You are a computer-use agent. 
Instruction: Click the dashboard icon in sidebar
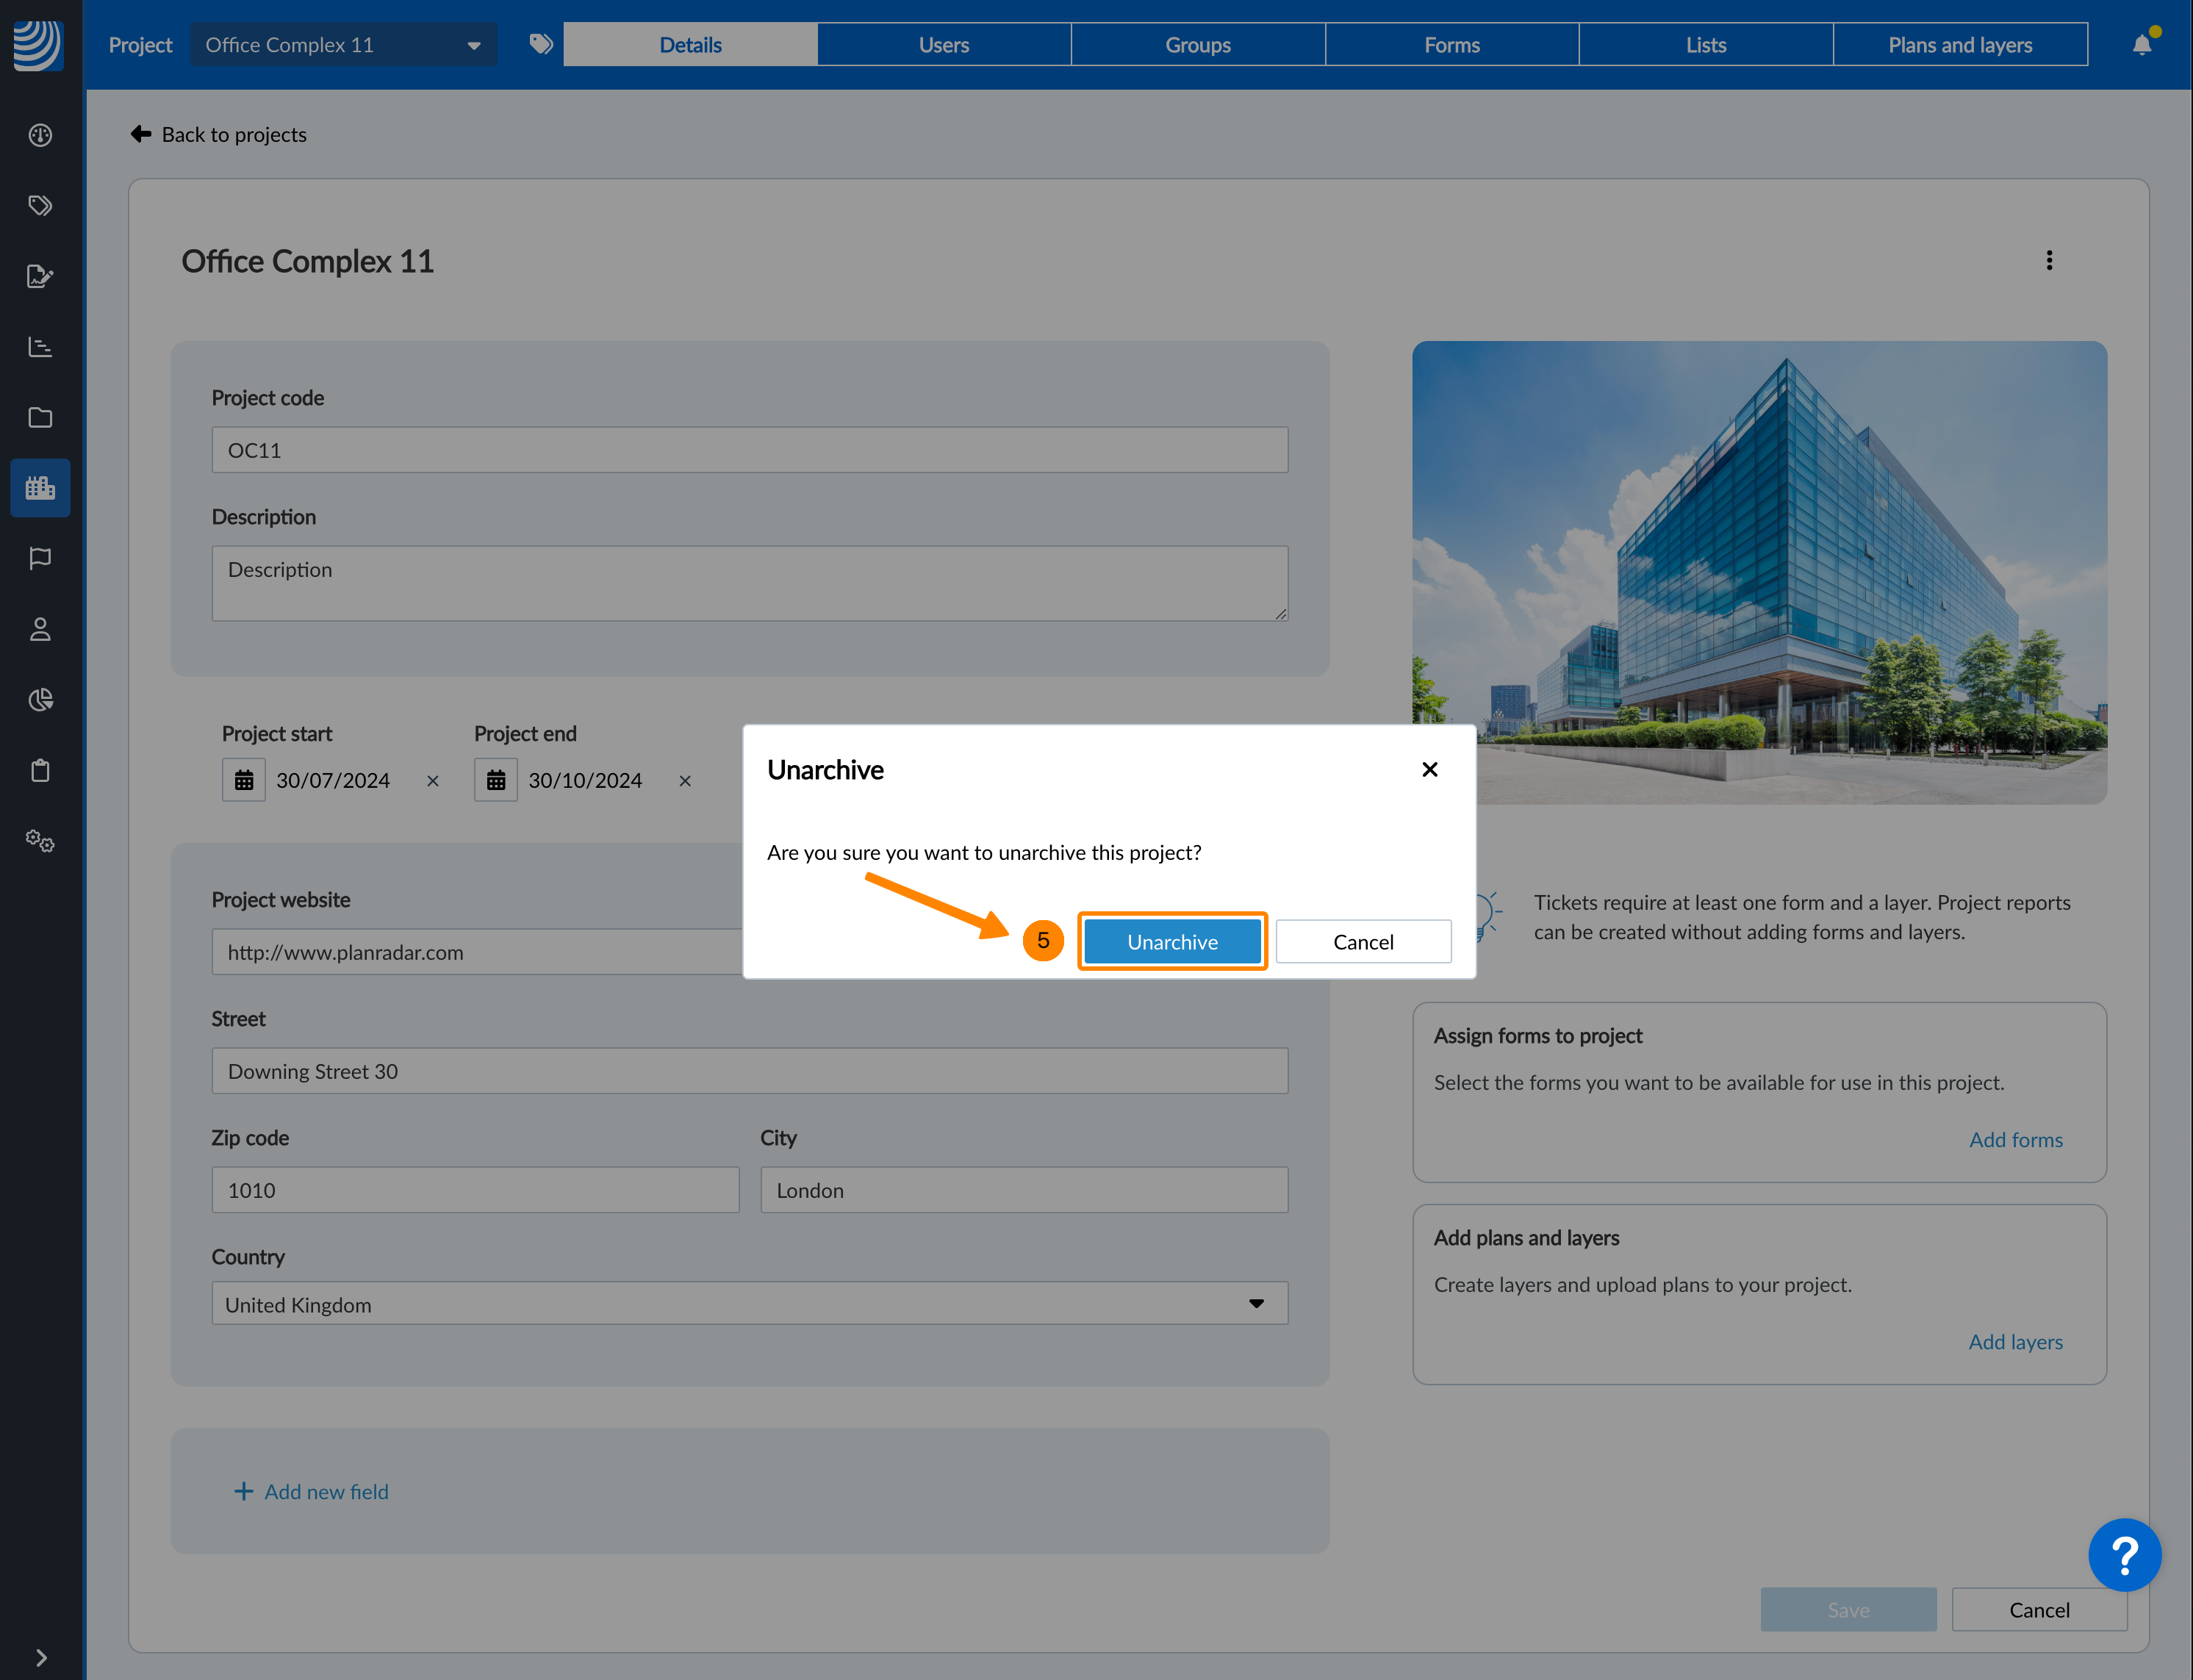(x=40, y=135)
